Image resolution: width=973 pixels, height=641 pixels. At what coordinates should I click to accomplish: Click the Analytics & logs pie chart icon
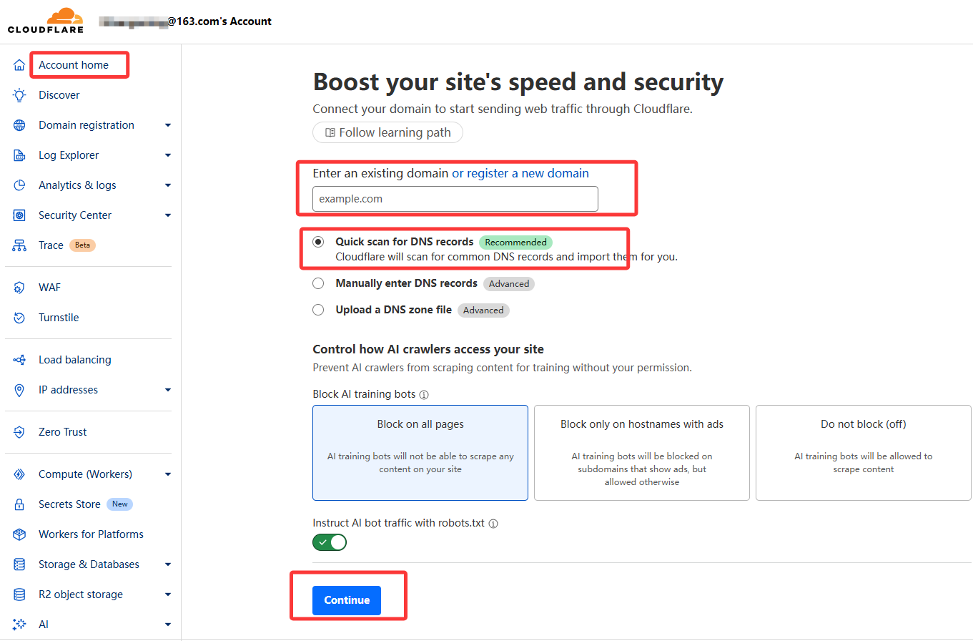pyautogui.click(x=19, y=185)
